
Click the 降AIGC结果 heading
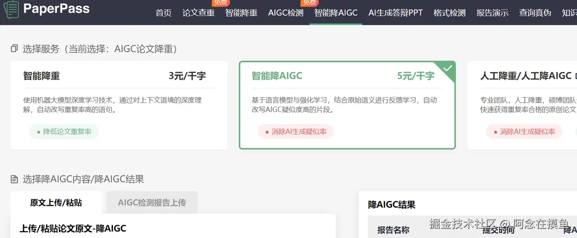pyautogui.click(x=392, y=205)
